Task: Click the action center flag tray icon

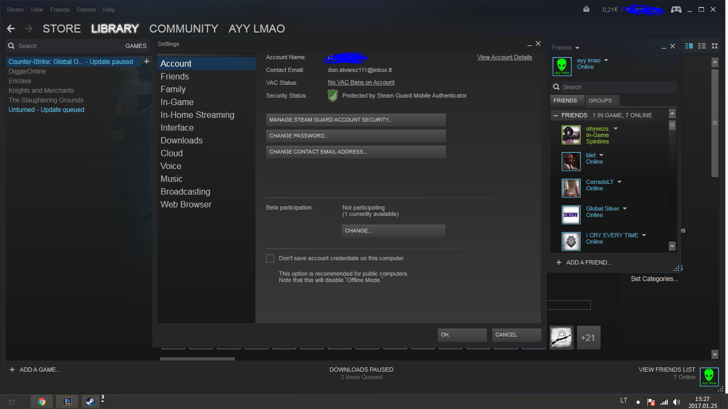Action: 651,402
